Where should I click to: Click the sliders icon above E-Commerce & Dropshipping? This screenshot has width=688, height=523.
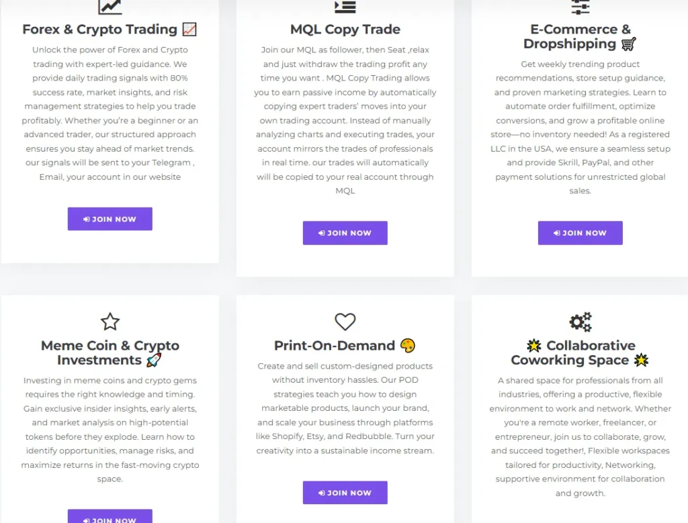(580, 6)
